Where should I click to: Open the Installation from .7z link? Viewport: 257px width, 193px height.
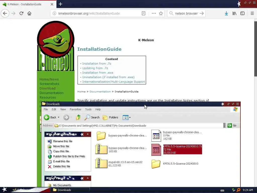(97, 64)
